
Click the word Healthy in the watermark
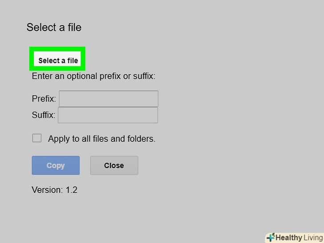tap(288, 238)
